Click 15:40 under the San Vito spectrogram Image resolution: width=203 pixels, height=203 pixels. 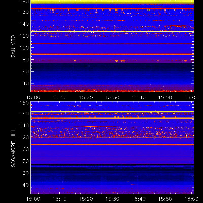click(139, 97)
